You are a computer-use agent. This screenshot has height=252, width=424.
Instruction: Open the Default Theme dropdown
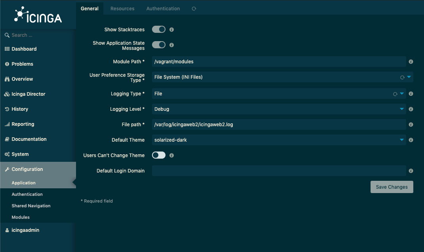[279, 140]
